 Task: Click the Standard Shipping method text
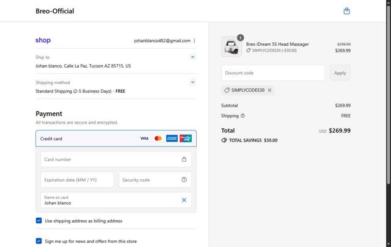tap(80, 91)
